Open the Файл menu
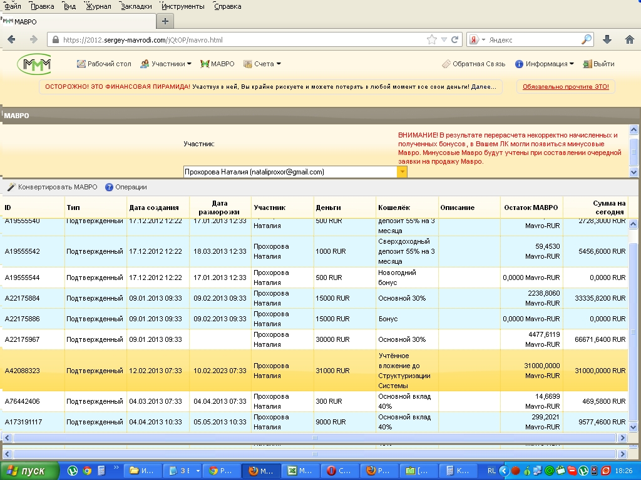This screenshot has height=480, width=641. [13, 6]
